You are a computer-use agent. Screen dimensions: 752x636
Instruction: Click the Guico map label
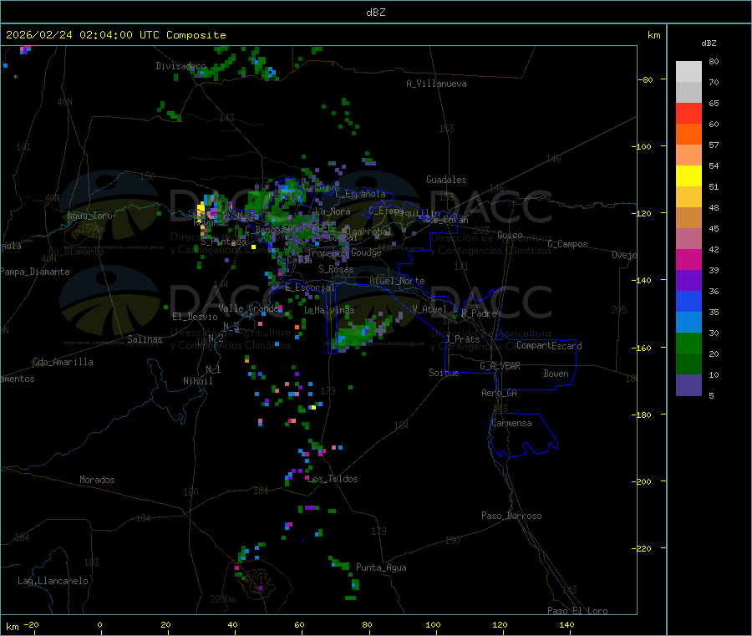tap(510, 235)
